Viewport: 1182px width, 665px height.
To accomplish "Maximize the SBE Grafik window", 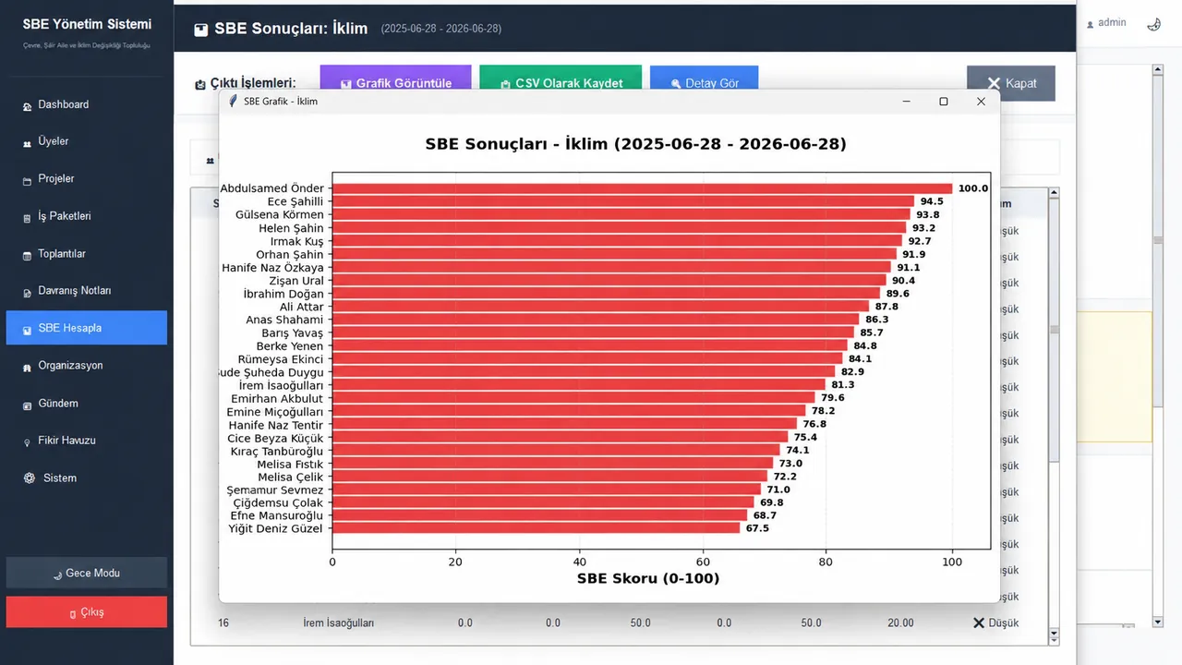I will 943,102.
